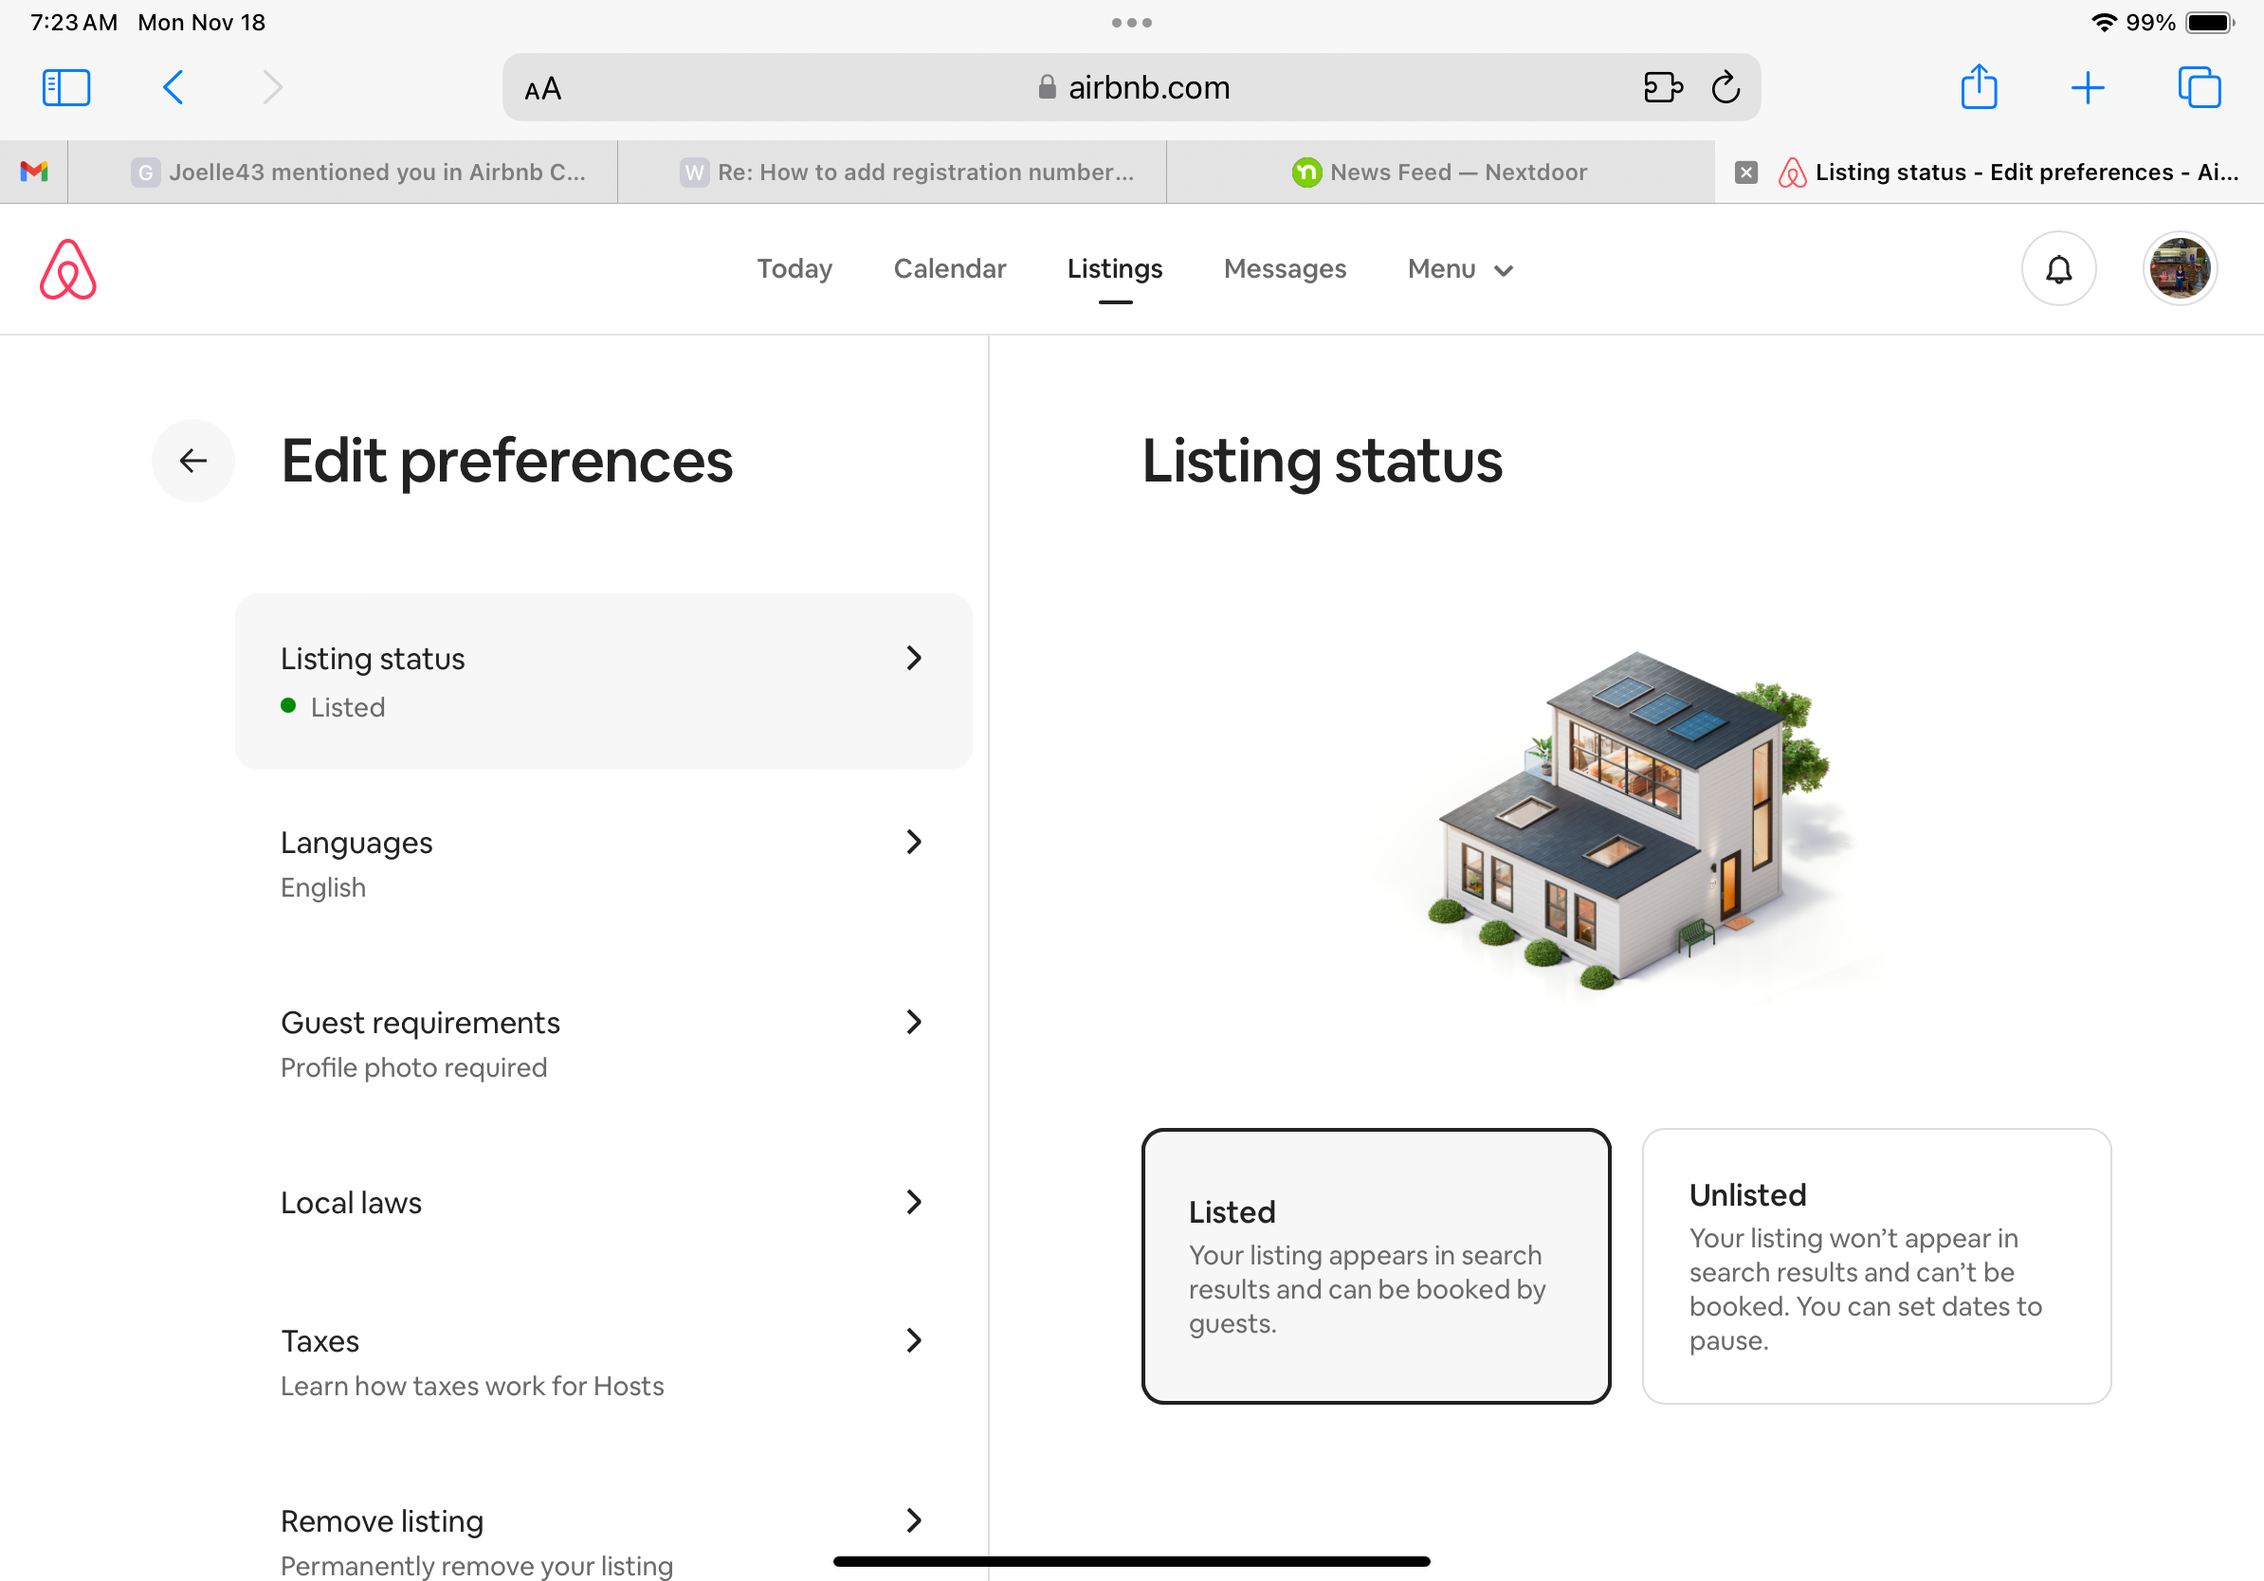2264x1581 pixels.
Task: Open a new tab with the plus icon
Action: 2089,87
